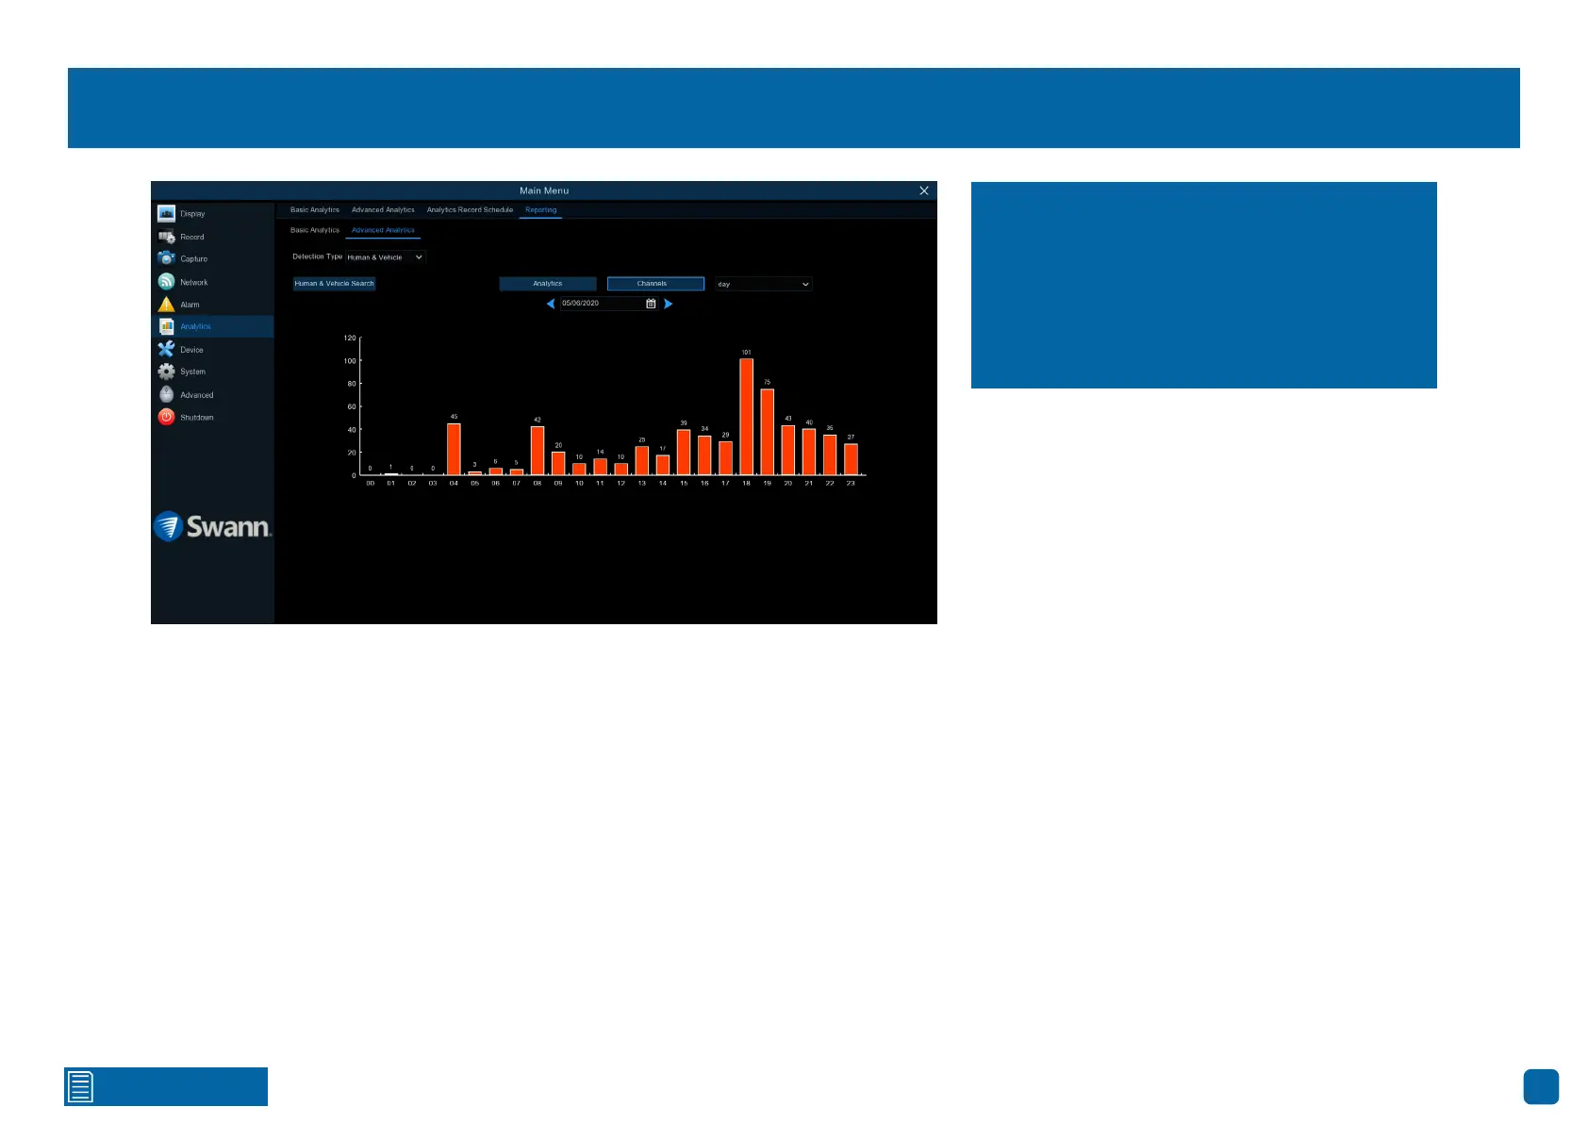The width and height of the screenshot is (1588, 1123).
Task: Click the Human & Vehicle Search button
Action: [335, 284]
